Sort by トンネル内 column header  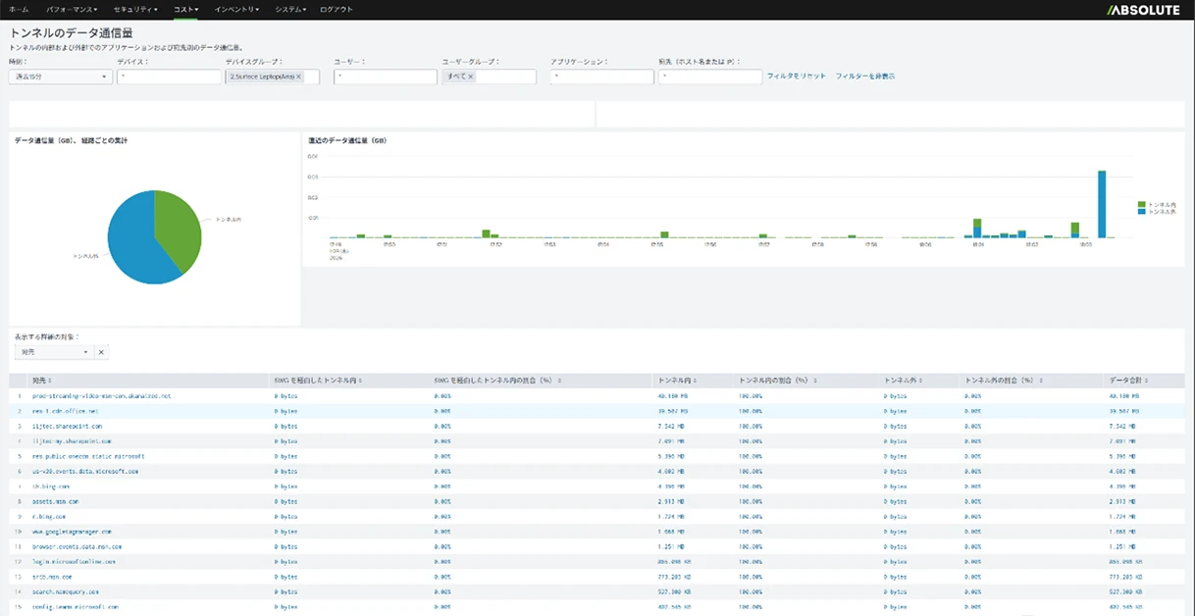coord(674,381)
